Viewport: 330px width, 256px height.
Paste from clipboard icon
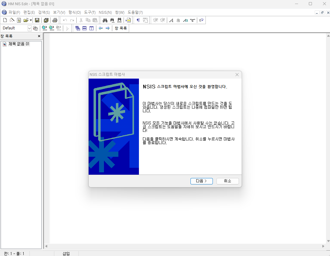95,20
